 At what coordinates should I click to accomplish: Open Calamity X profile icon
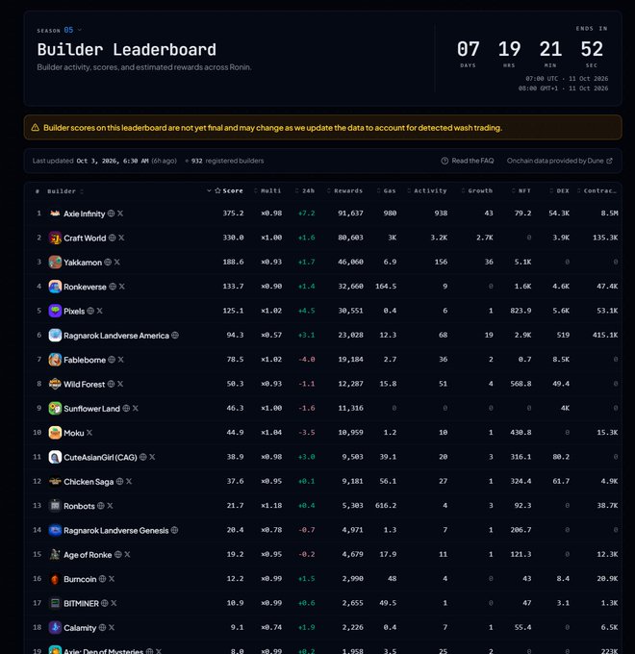coord(112,627)
